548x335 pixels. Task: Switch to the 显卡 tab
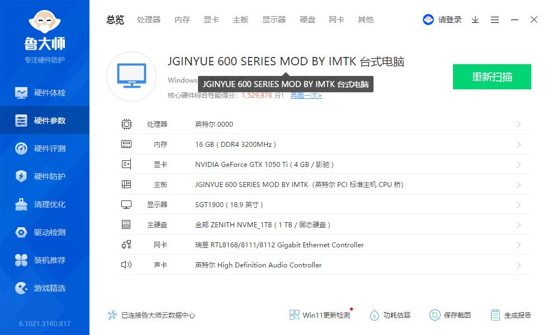(x=211, y=20)
